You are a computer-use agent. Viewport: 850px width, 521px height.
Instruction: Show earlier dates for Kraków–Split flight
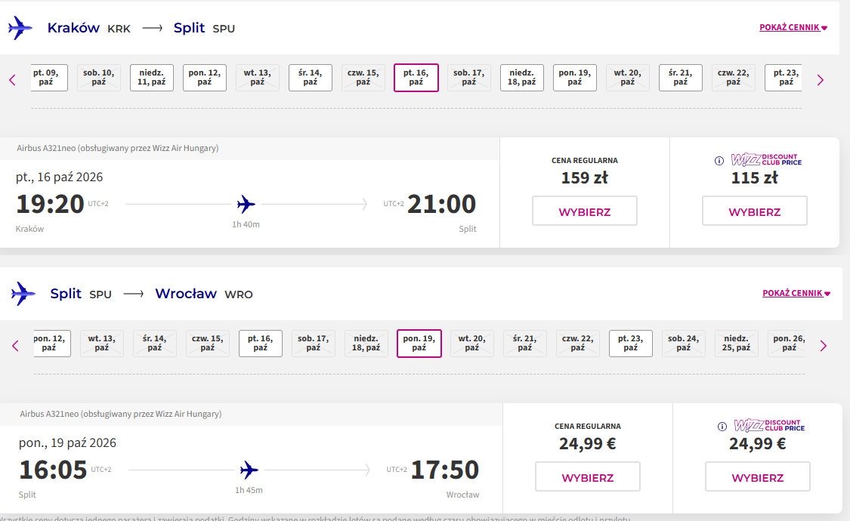click(x=13, y=80)
